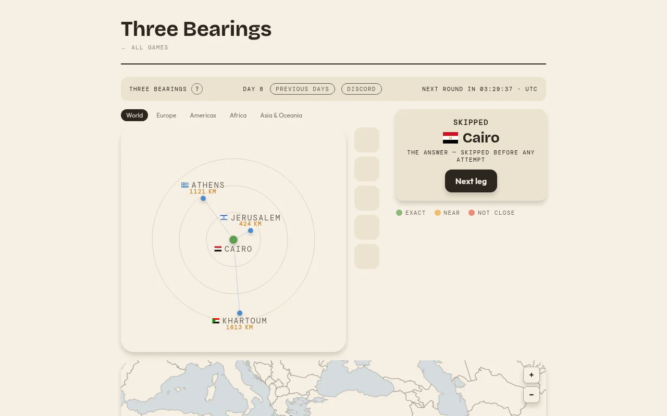667x416 pixels.
Task: Open the help question mark icon
Action: pyautogui.click(x=197, y=89)
